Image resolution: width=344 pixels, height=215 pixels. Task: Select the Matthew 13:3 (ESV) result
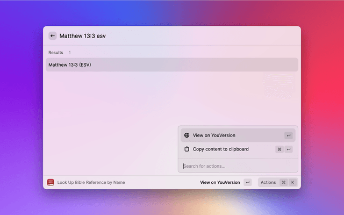tap(172, 64)
